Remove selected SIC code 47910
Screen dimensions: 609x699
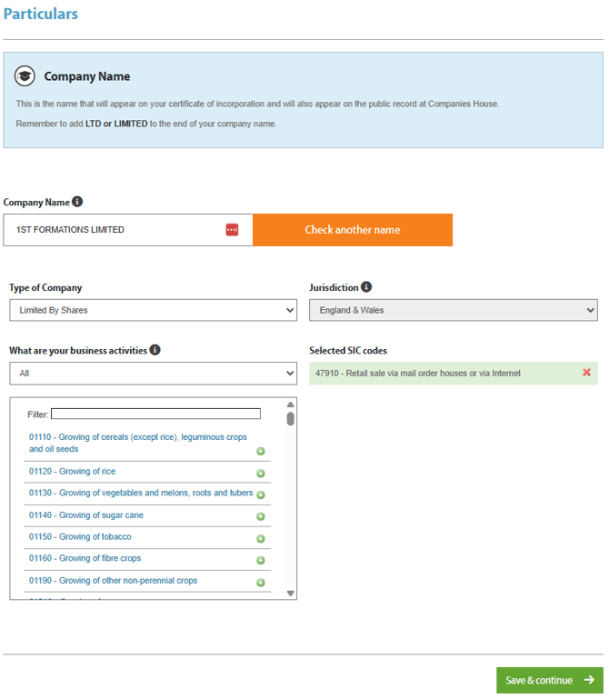tap(586, 373)
